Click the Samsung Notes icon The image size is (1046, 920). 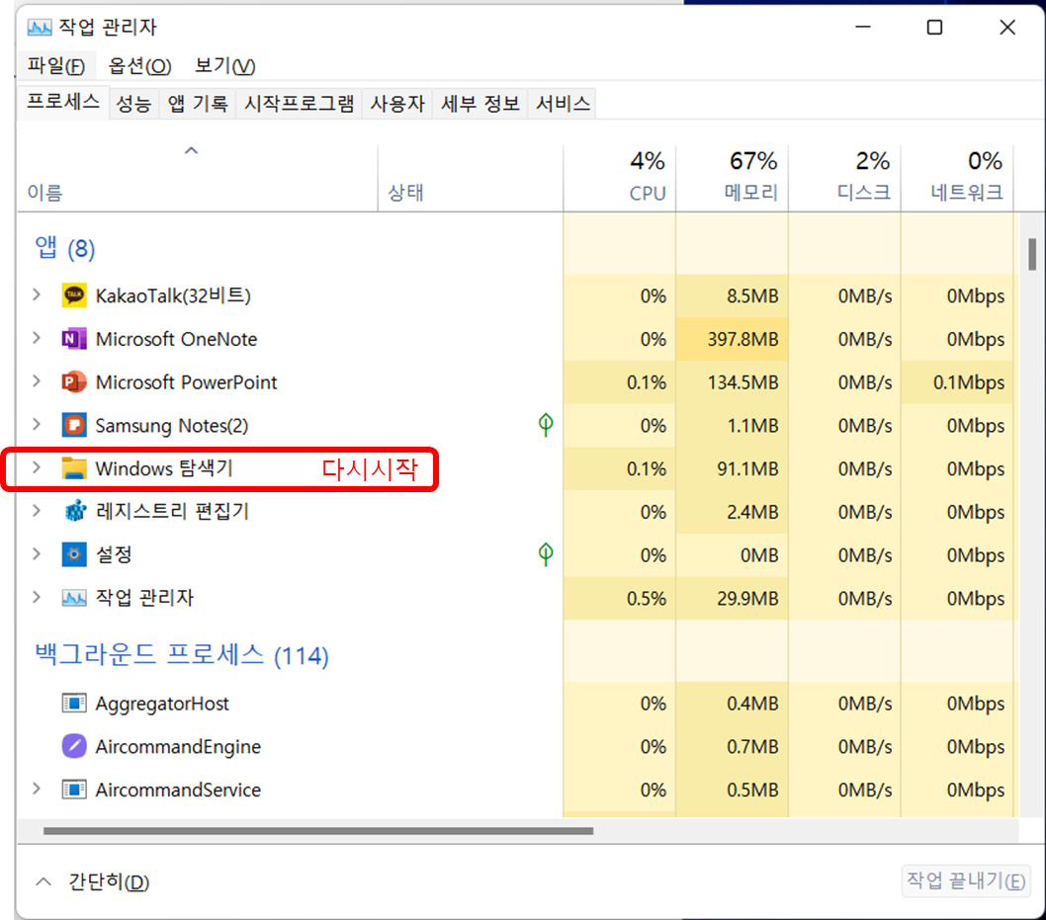[x=74, y=425]
